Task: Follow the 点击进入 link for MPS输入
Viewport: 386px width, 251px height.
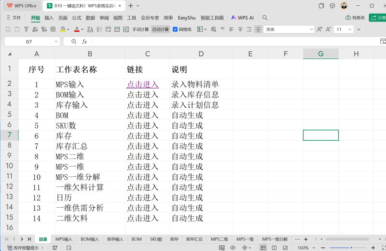Action: 142,84
